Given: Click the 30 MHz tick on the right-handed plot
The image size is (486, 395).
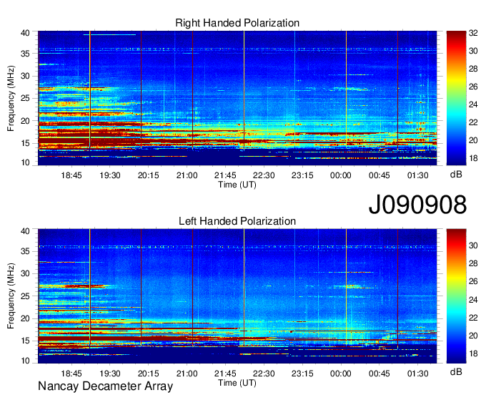Looking at the screenshot, I should [x=25, y=76].
